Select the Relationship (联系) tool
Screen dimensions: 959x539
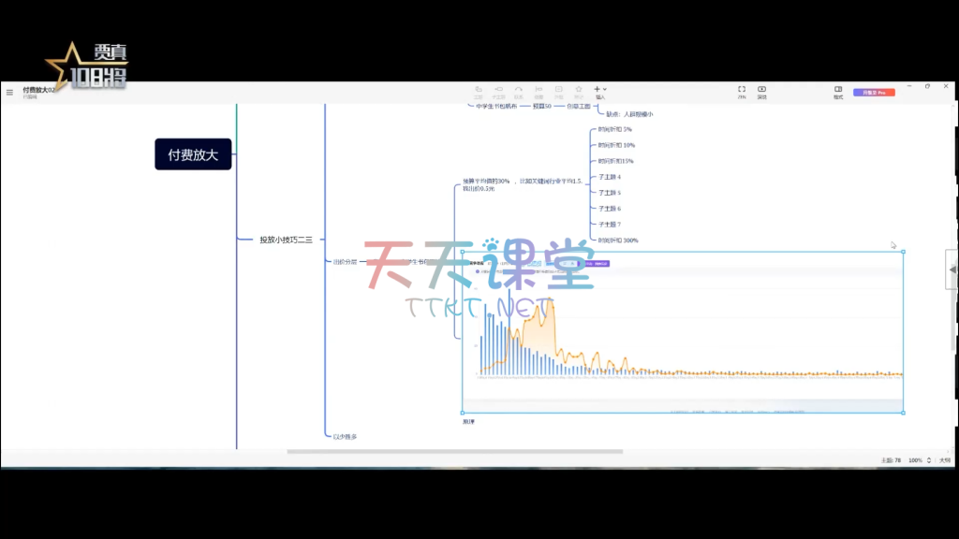[x=519, y=91]
